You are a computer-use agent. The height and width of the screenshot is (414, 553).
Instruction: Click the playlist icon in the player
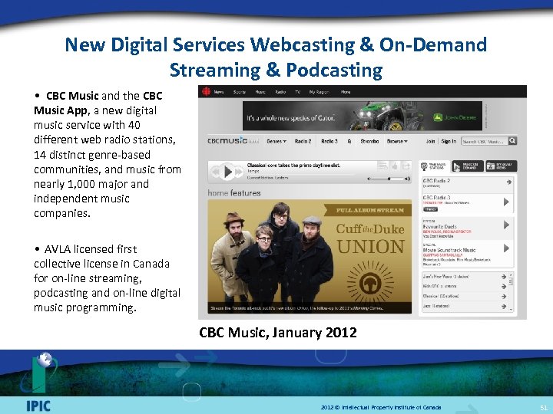pyautogui.click(x=382, y=166)
